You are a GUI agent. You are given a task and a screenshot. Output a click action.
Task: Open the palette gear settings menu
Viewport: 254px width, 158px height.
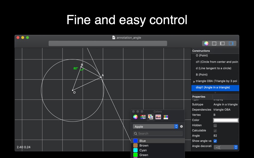click(182, 127)
